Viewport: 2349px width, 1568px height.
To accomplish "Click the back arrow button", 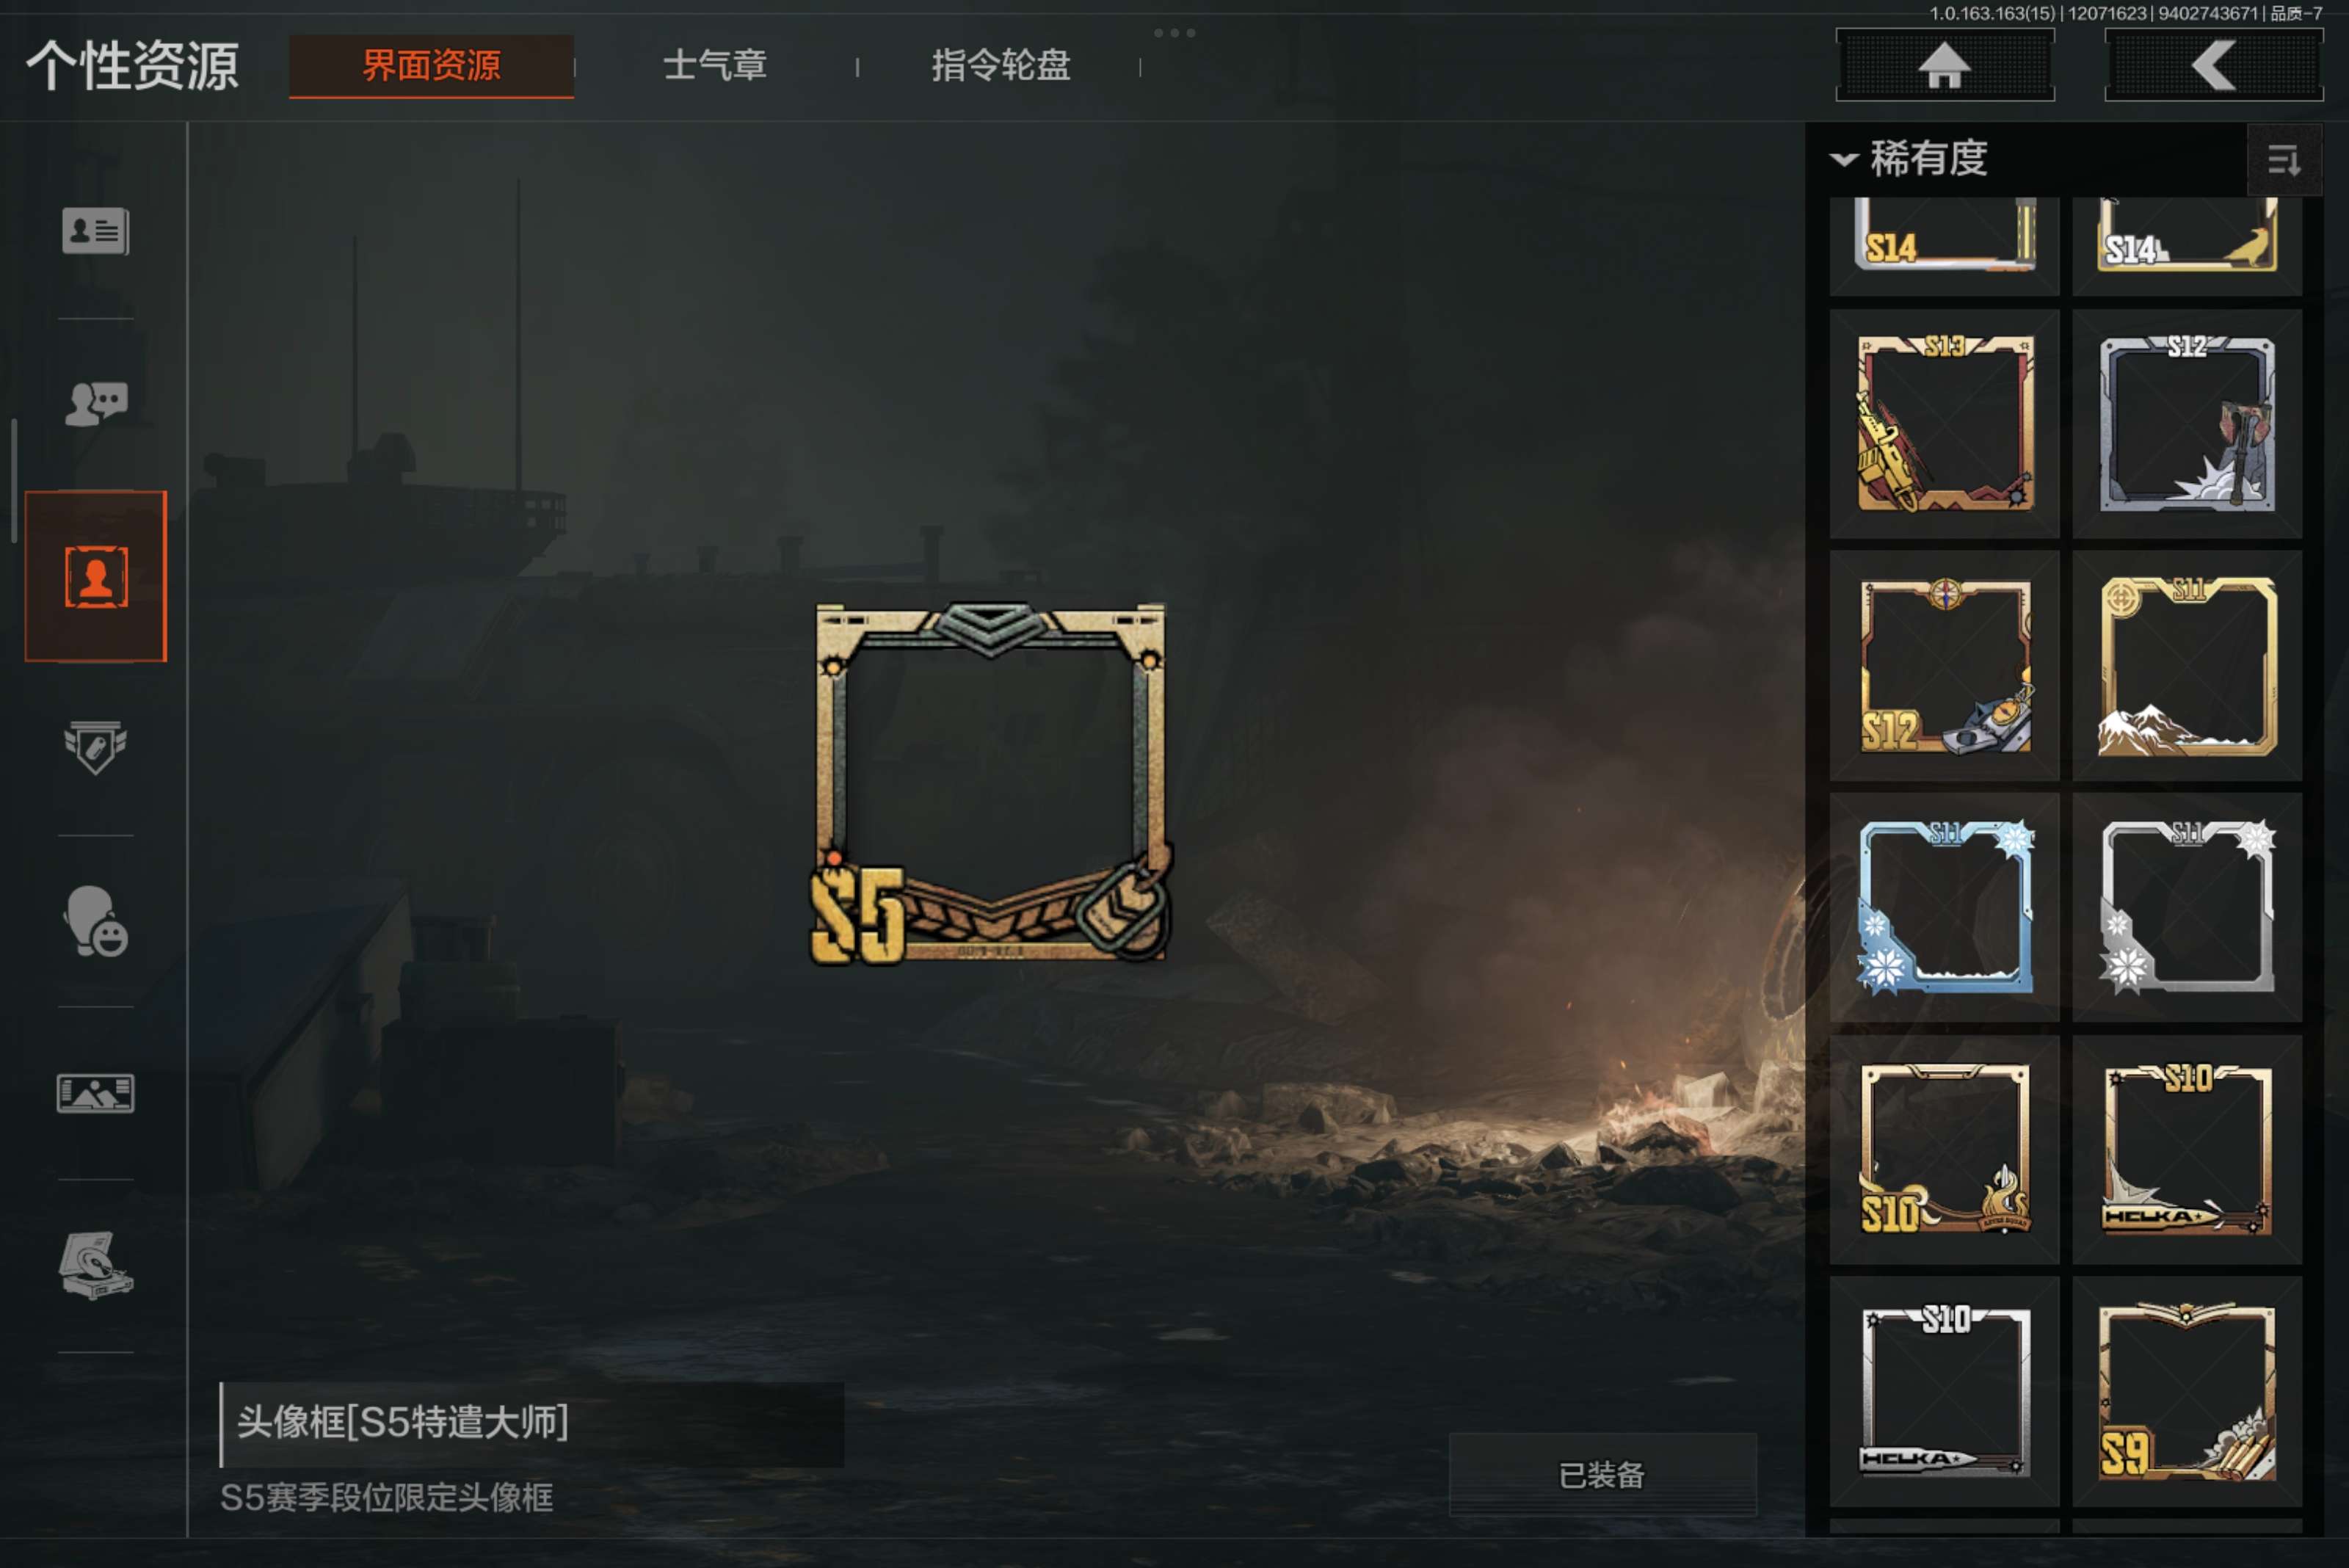I will coord(2214,65).
